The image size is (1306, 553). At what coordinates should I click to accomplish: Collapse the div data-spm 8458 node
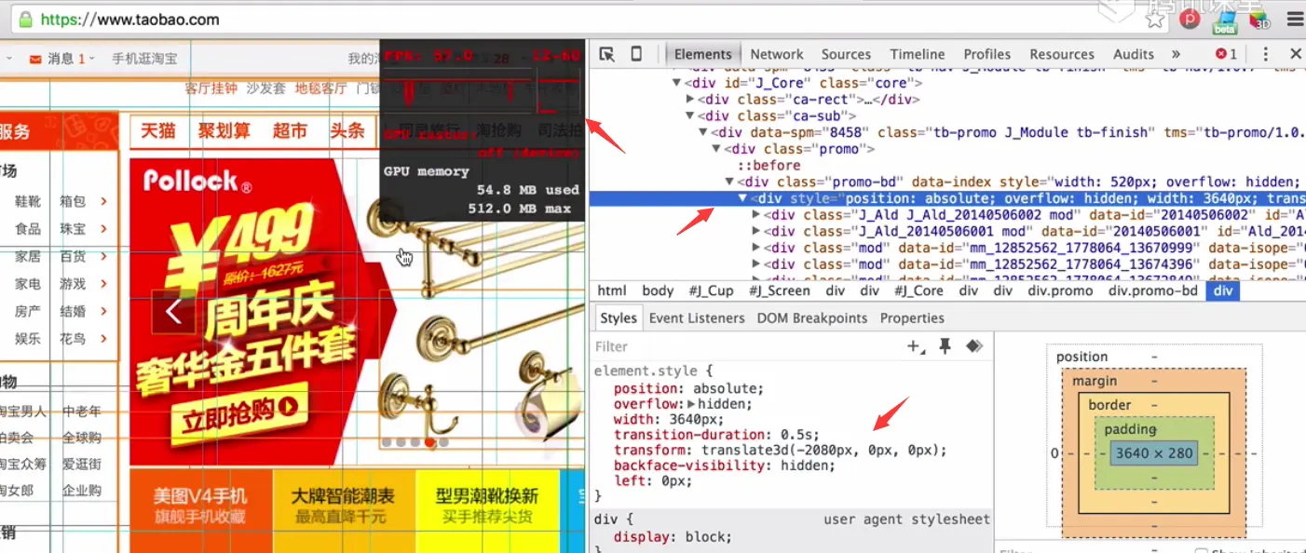[x=703, y=132]
